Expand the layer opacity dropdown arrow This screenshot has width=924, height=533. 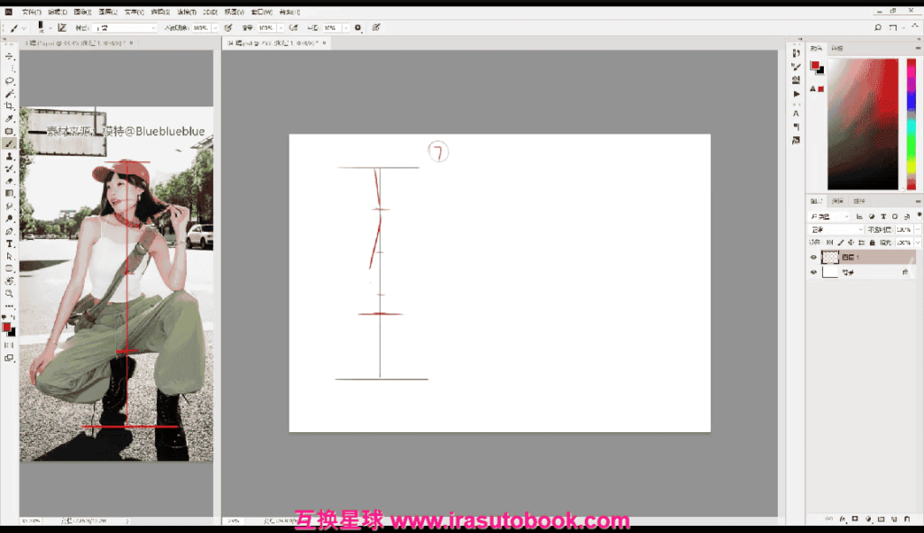pos(918,229)
